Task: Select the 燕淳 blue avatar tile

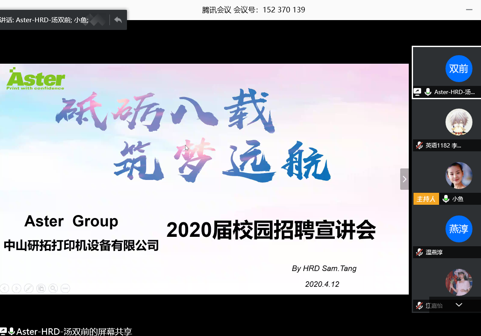Action: click(459, 229)
